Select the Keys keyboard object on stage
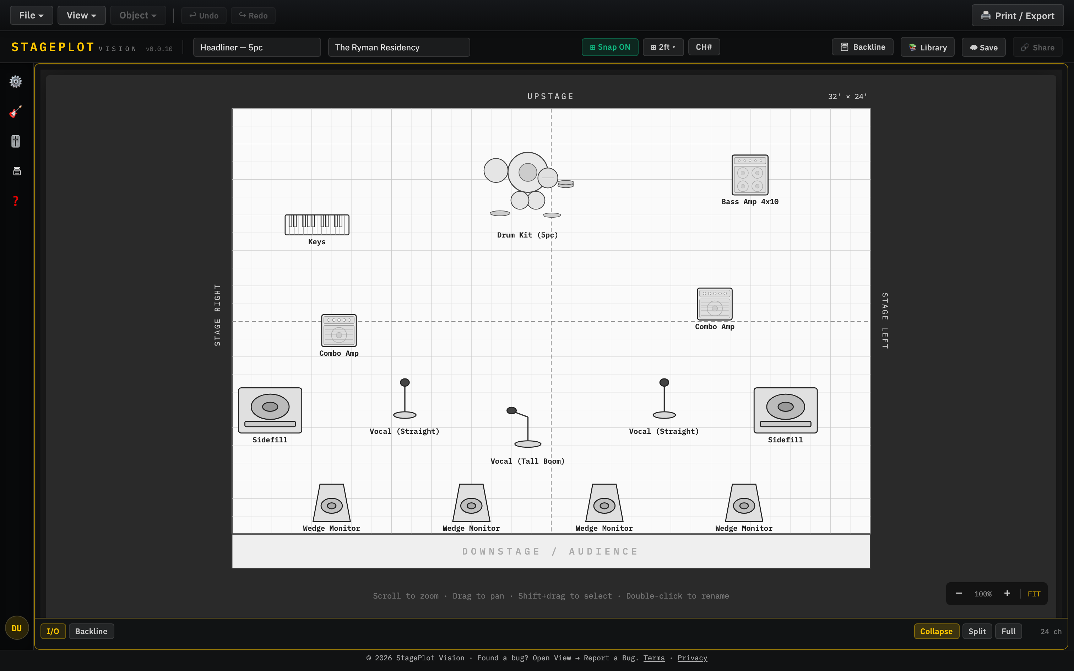 pyautogui.click(x=317, y=224)
